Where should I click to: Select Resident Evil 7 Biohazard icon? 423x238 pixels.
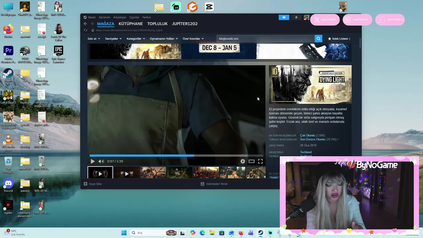click(x=8, y=121)
